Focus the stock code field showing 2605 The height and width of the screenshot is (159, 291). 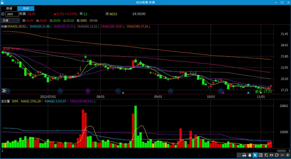click(12, 14)
